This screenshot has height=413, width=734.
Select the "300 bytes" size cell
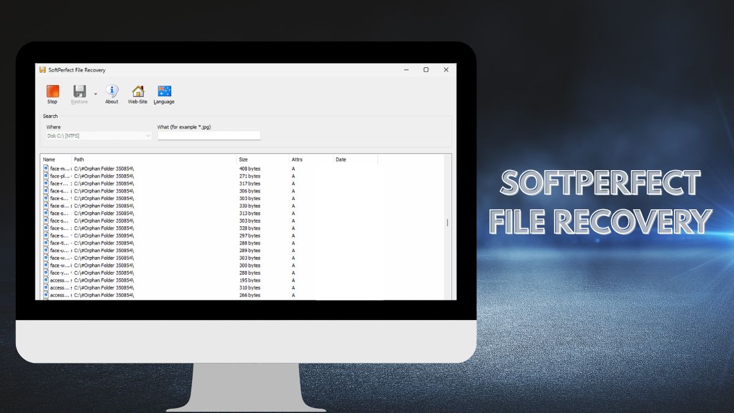click(x=250, y=265)
